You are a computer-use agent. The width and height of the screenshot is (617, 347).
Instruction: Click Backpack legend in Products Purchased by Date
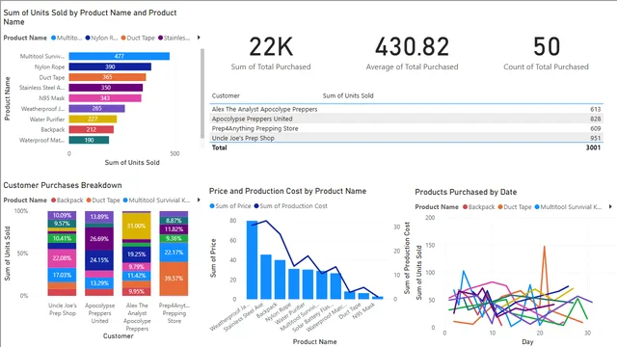coord(479,206)
